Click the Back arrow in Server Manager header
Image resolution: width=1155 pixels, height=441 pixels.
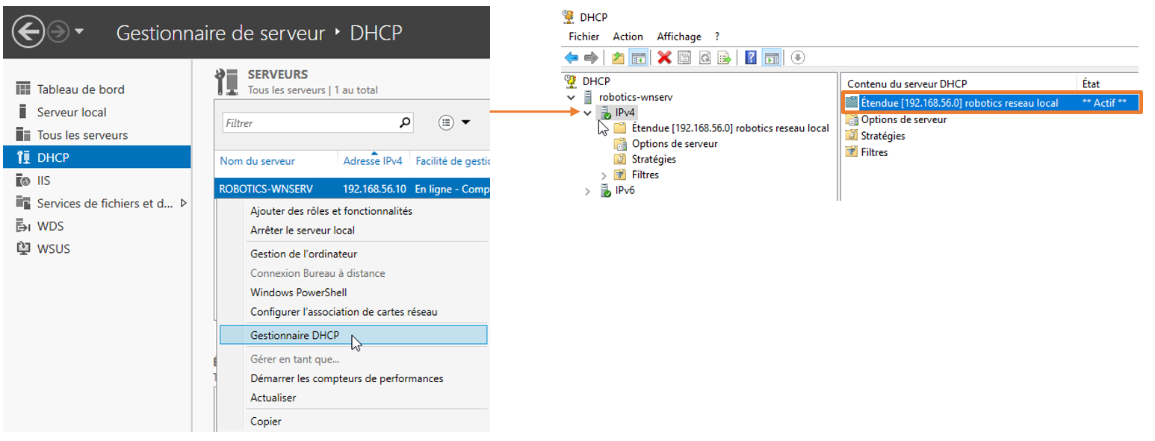pos(28,32)
